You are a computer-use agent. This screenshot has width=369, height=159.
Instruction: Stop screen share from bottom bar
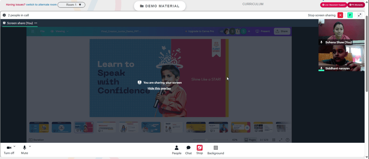200,150
